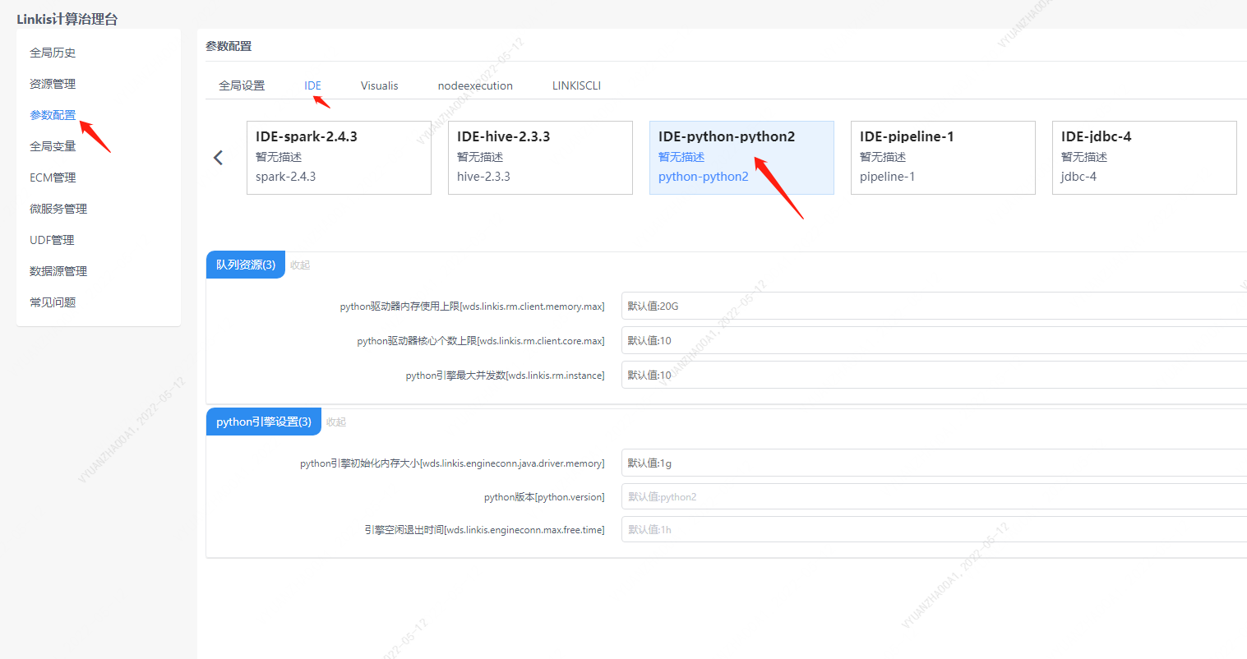Click the left arrow to scroll engine cards
1247x659 pixels.
pos(218,157)
